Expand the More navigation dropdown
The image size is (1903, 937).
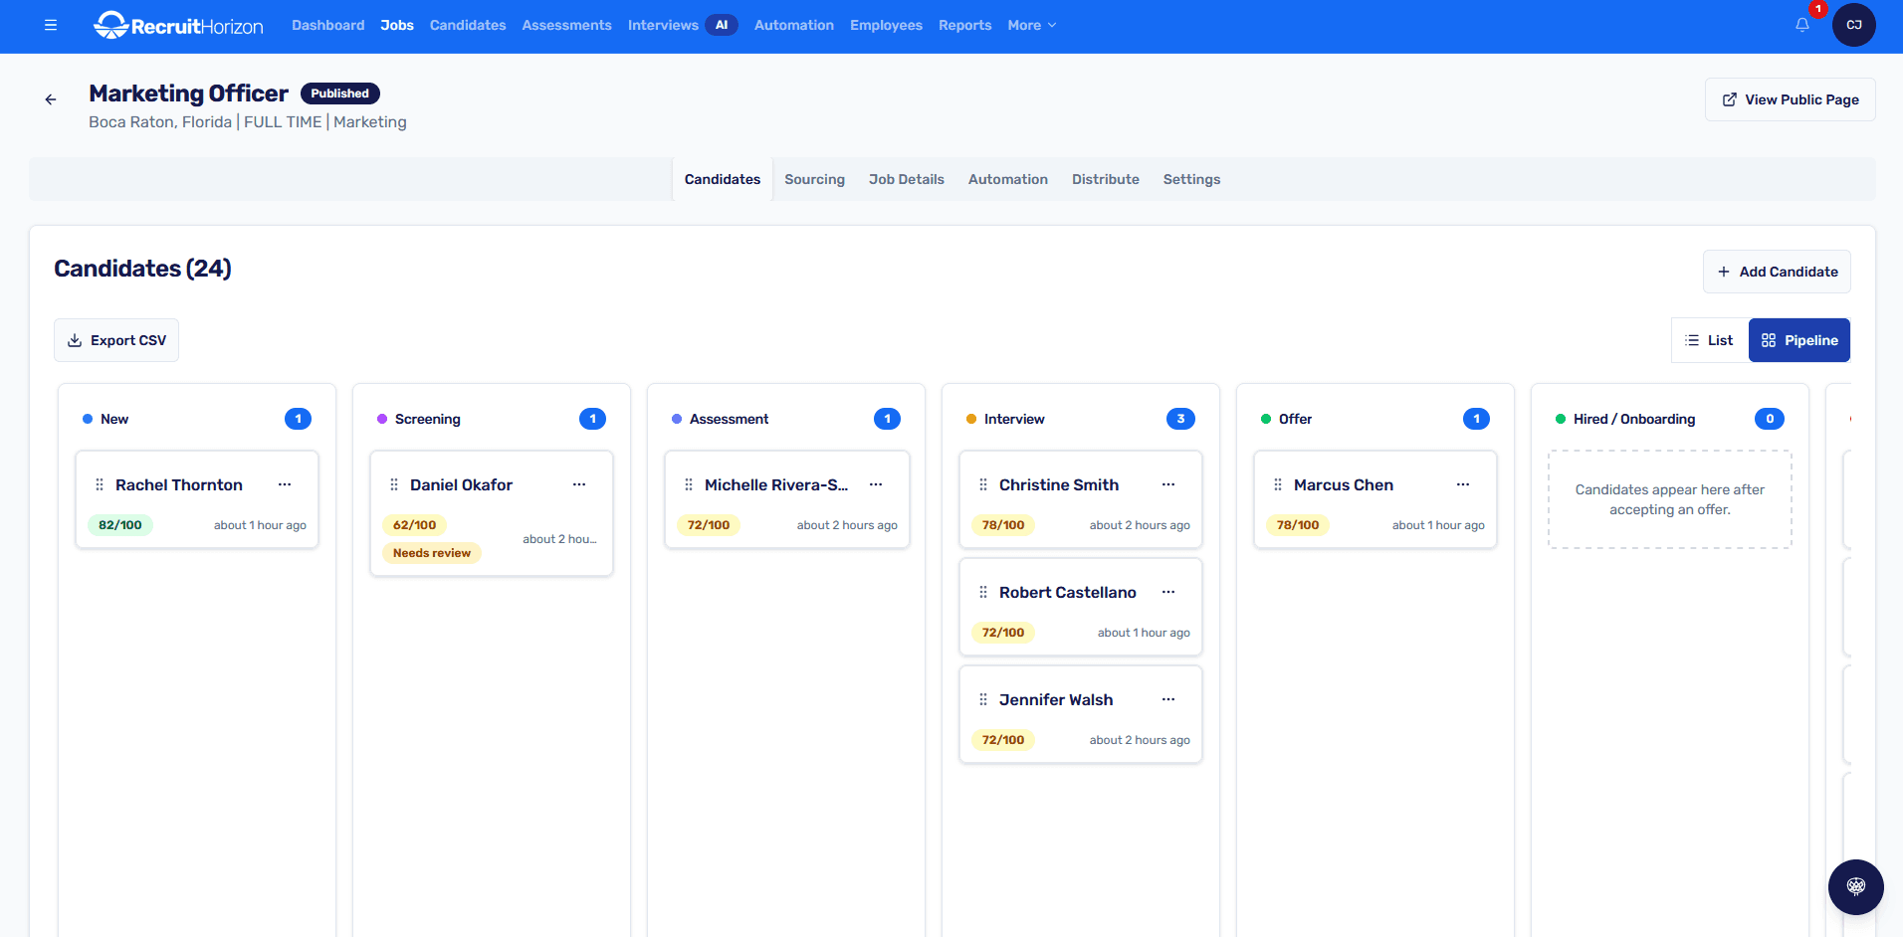1031,25
